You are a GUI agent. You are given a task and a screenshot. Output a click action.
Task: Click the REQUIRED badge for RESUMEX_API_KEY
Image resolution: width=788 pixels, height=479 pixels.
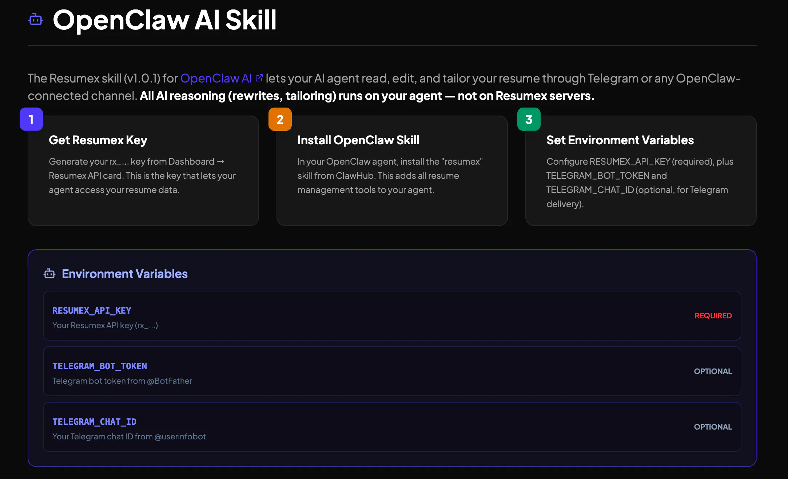713,315
